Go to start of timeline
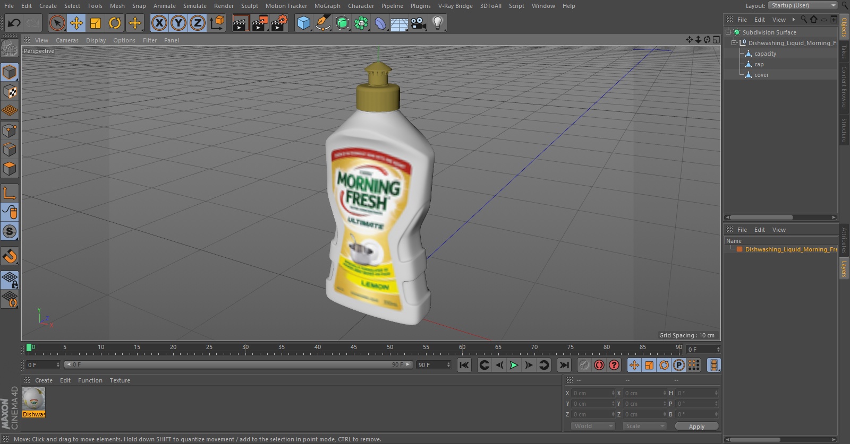 tap(464, 365)
